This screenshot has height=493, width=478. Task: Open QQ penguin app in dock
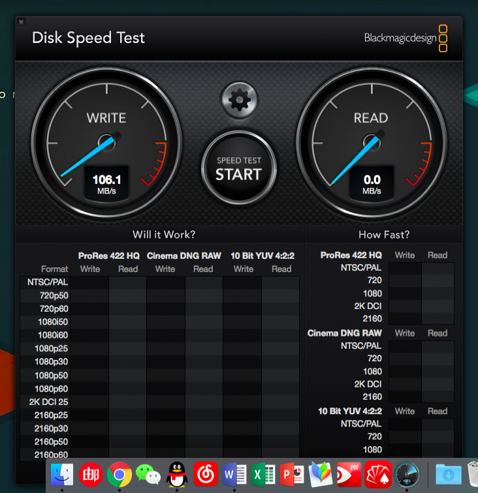tap(177, 475)
